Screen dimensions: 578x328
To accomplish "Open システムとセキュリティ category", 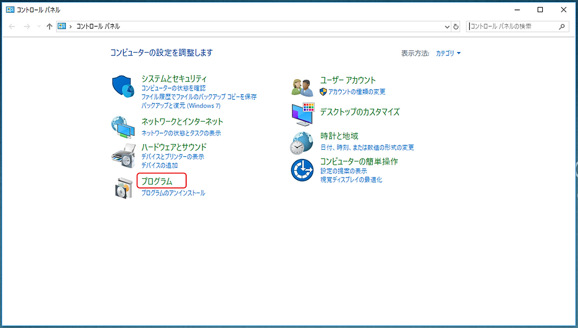I will 174,79.
